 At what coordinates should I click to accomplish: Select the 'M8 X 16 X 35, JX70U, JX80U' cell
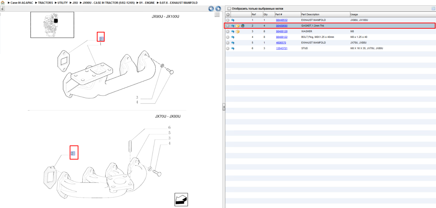tap(368, 48)
